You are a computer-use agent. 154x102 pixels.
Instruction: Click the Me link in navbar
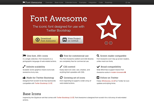point(128,3)
